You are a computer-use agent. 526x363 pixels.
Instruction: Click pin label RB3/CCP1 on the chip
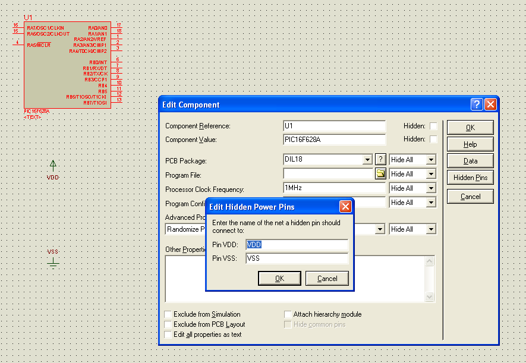pyautogui.click(x=96, y=80)
